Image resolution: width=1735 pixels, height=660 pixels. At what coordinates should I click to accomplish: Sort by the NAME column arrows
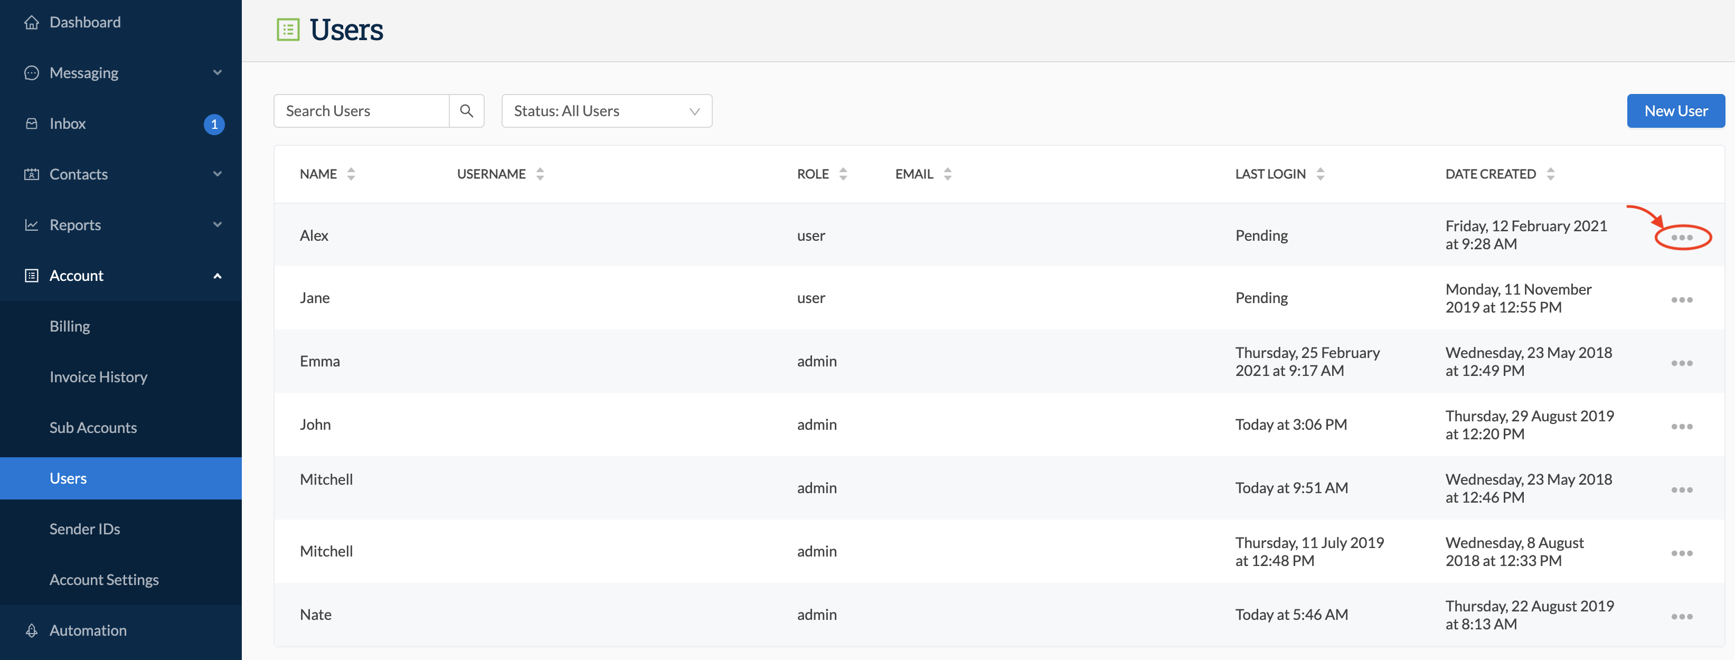[351, 174]
